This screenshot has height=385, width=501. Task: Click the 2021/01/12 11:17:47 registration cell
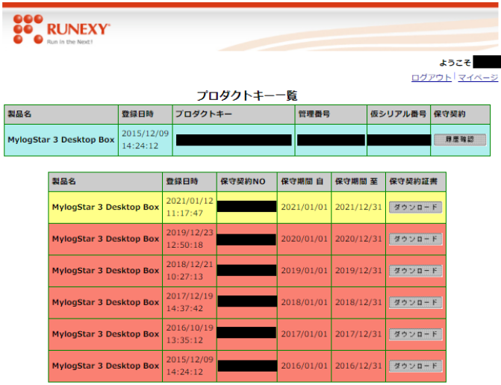190,207
